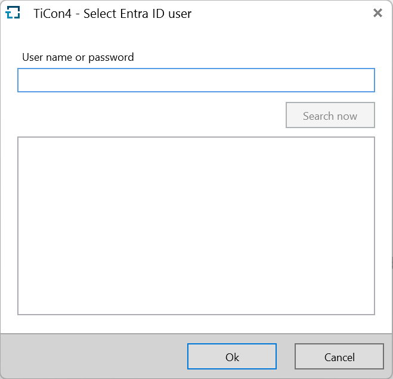
Task: Accept the dialog by clicking Ok
Action: [x=231, y=357]
